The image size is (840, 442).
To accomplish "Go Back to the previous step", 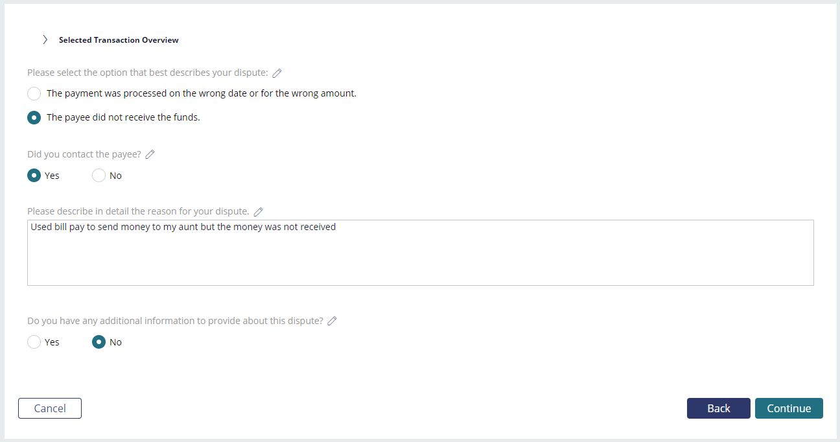I will (x=719, y=408).
